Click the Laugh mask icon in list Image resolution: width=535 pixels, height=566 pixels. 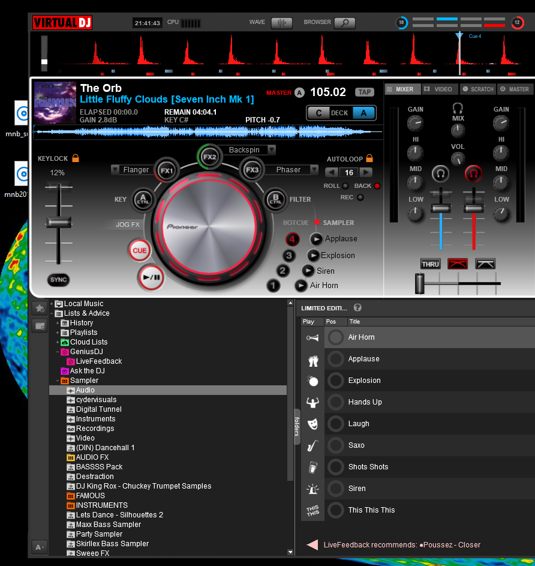point(312,424)
